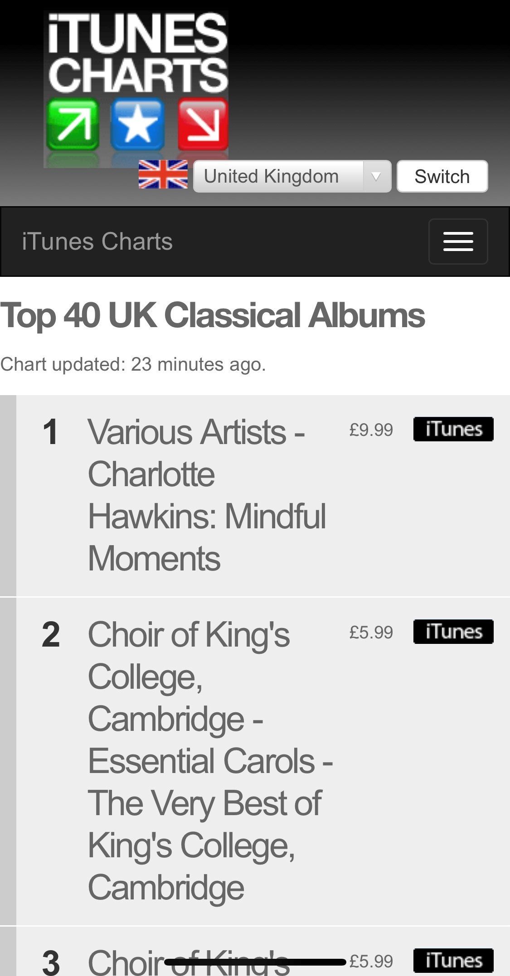Open Choir of King's College Essential Carols link
This screenshot has width=510, height=976.
[210, 760]
